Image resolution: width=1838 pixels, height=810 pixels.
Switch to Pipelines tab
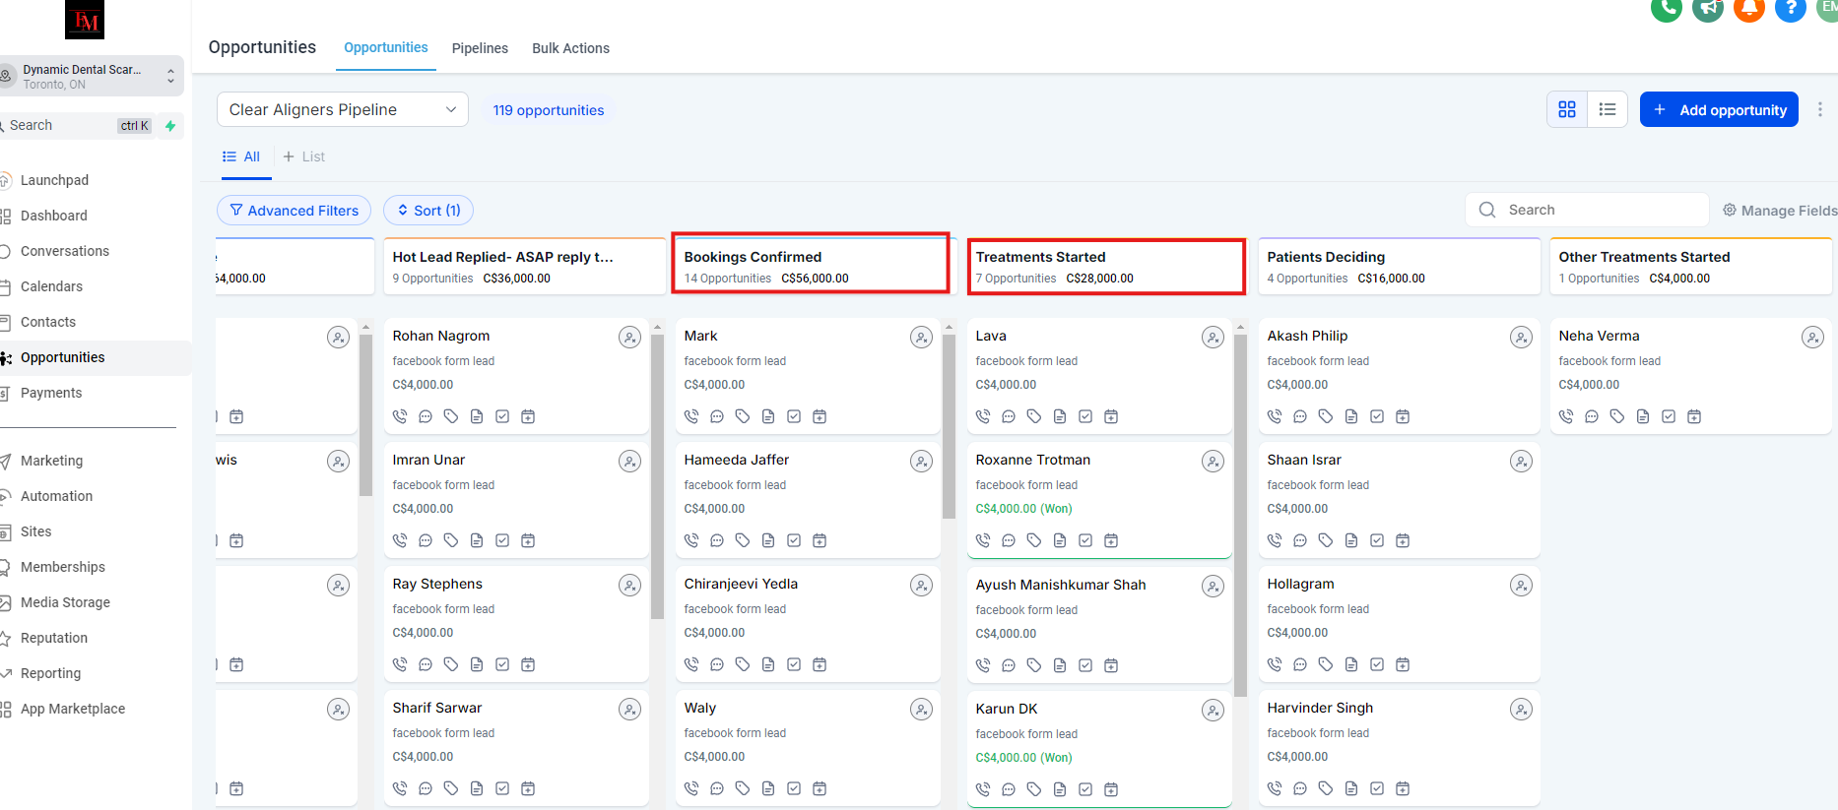480,48
